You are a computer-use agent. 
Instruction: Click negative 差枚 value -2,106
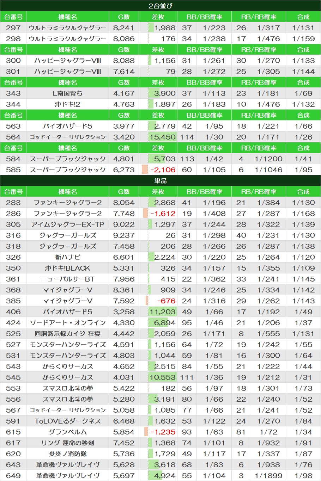pyautogui.click(x=163, y=170)
